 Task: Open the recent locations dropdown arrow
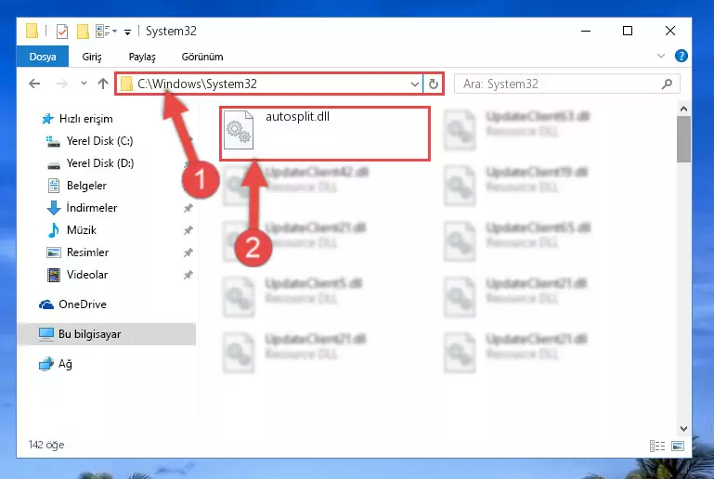[x=84, y=84]
